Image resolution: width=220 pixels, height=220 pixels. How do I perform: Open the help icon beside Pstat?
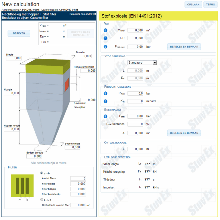105,116
